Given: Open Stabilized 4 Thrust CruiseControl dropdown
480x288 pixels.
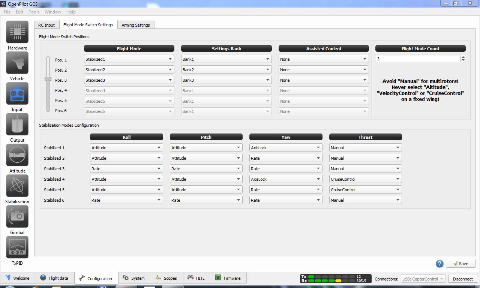Looking at the screenshot, I should coord(366,179).
